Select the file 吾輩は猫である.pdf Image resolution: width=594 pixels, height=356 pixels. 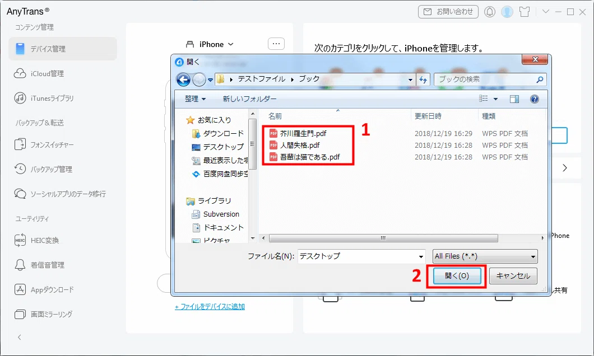pos(305,157)
